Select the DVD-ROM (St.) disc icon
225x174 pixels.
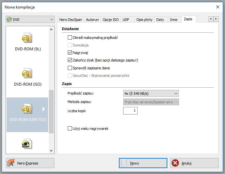27,38
